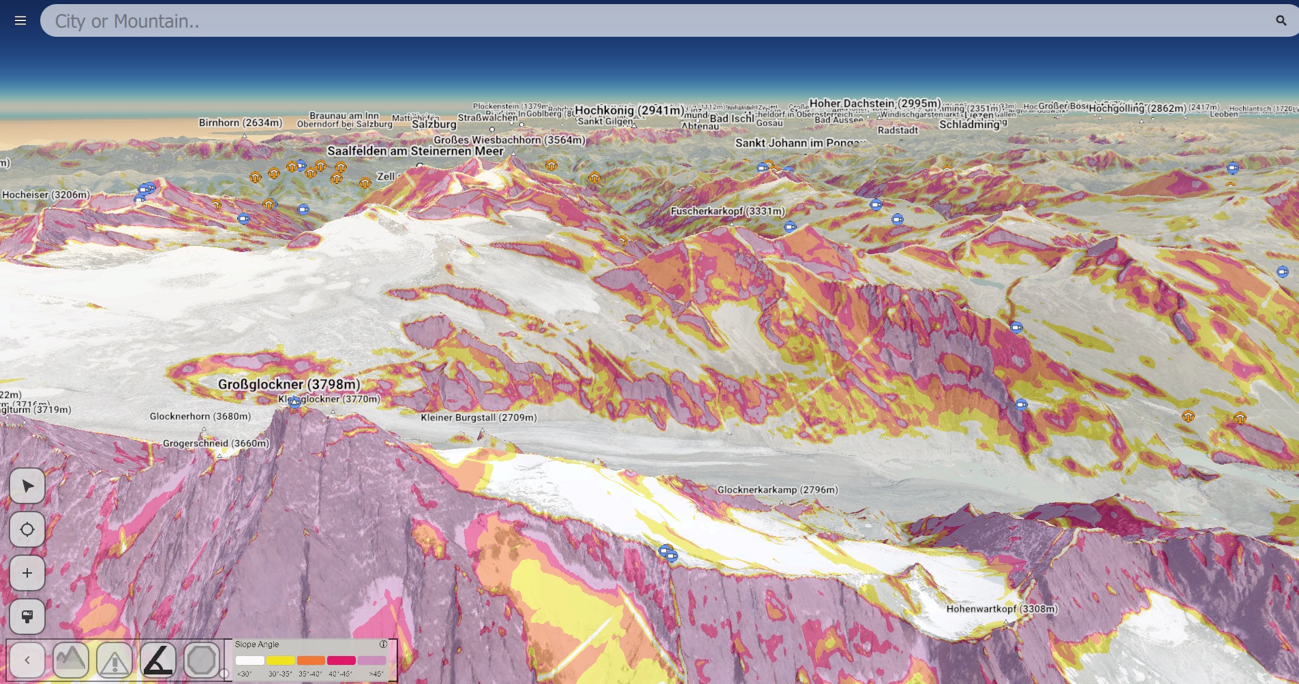This screenshot has height=684, width=1299.
Task: Click the webcam marker near Fuscherkarkopf
Action: 791,227
